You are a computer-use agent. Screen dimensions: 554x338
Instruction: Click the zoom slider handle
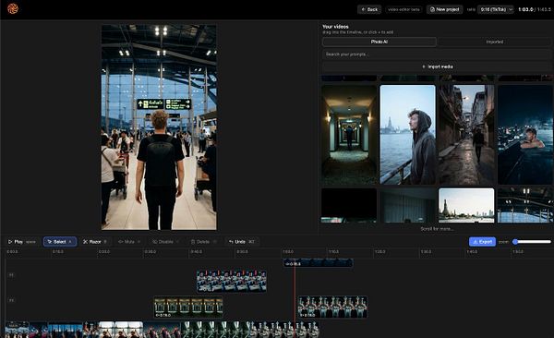point(515,242)
